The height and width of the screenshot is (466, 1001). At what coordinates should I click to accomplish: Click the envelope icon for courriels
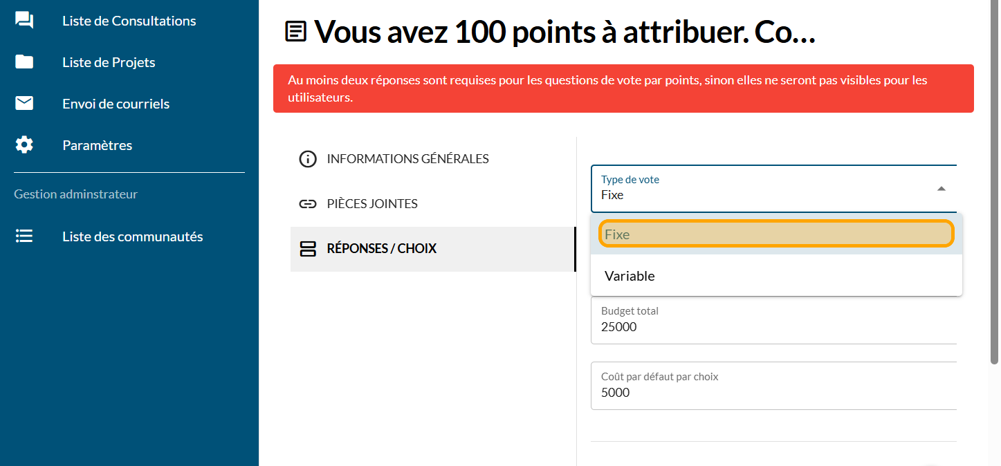pos(24,104)
